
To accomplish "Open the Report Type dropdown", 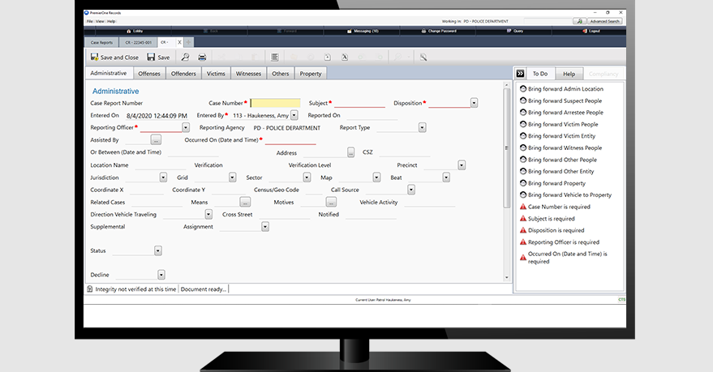I will (423, 127).
